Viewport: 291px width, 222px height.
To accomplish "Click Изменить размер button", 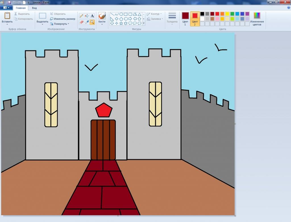I will click(x=63, y=19).
